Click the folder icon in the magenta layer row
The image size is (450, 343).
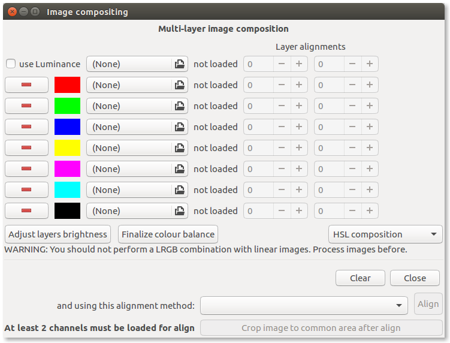pyautogui.click(x=179, y=169)
